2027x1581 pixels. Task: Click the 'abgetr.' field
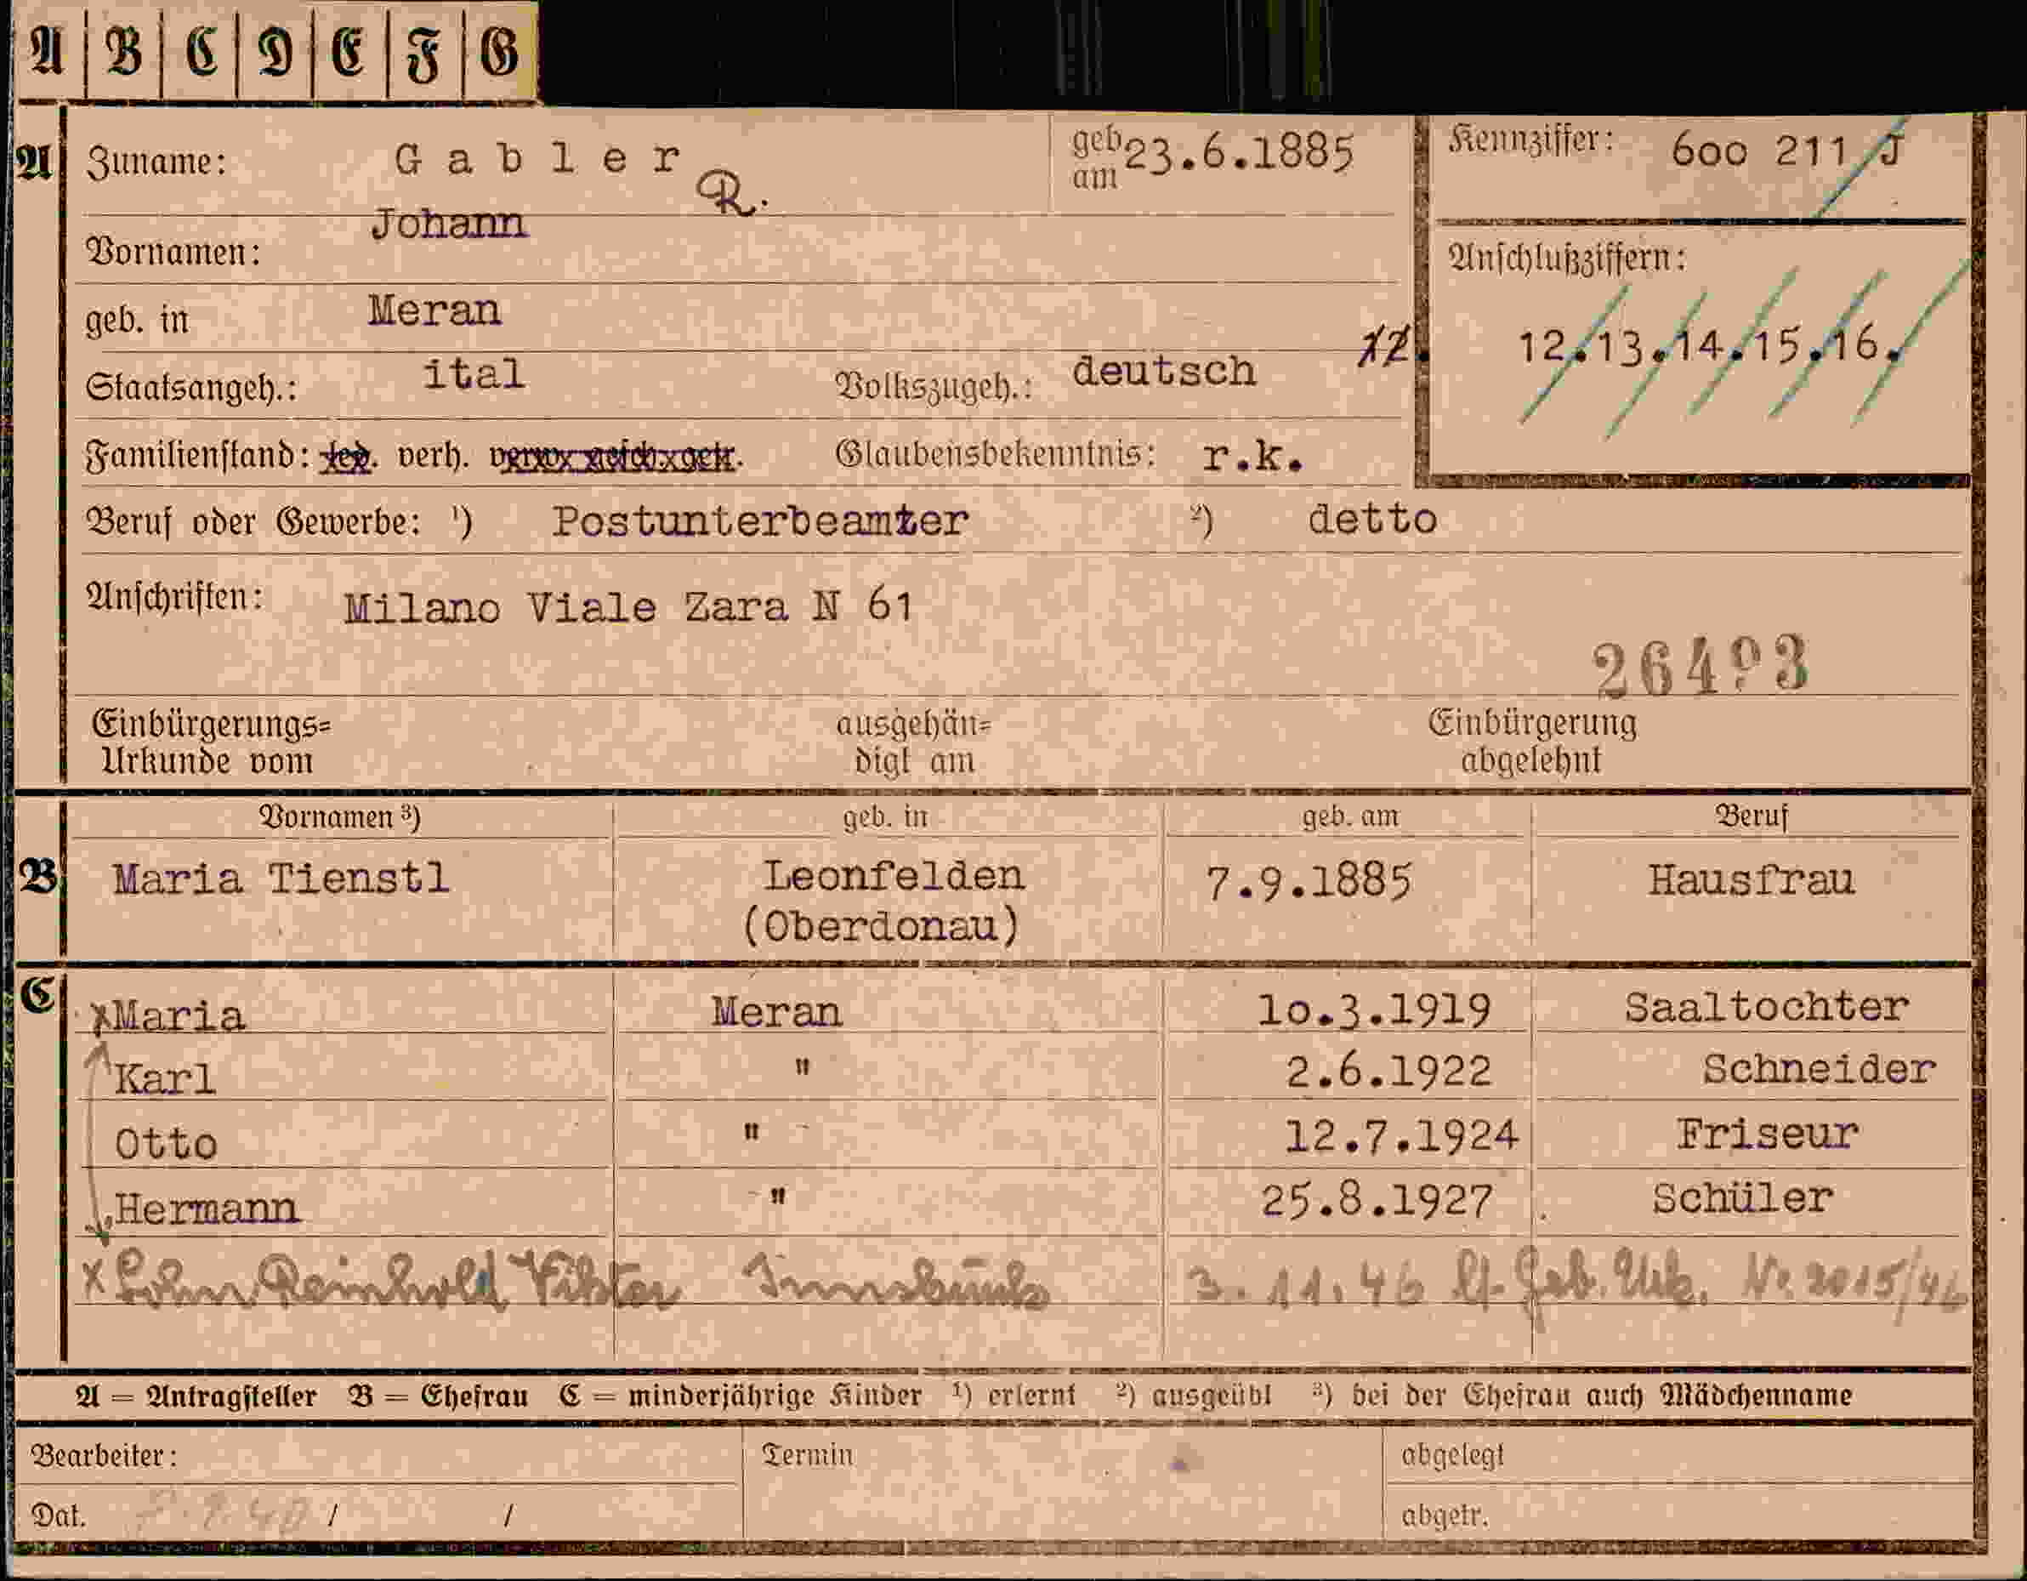[1680, 1515]
